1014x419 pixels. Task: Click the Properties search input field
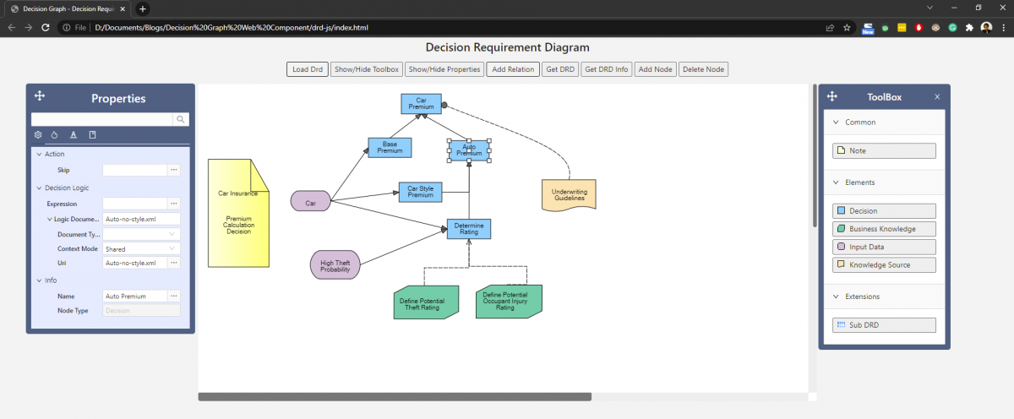[102, 119]
